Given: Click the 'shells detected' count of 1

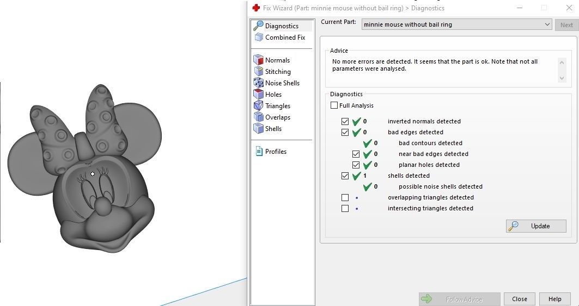Looking at the screenshot, I should coord(365,176).
